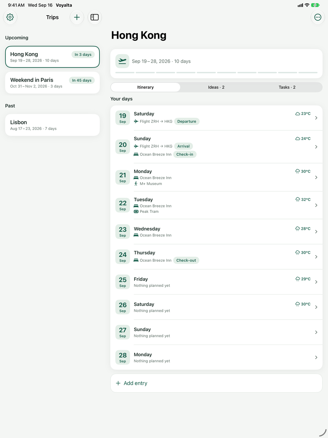Click the plus icon in Add entry
The width and height of the screenshot is (328, 438).
tap(118, 383)
